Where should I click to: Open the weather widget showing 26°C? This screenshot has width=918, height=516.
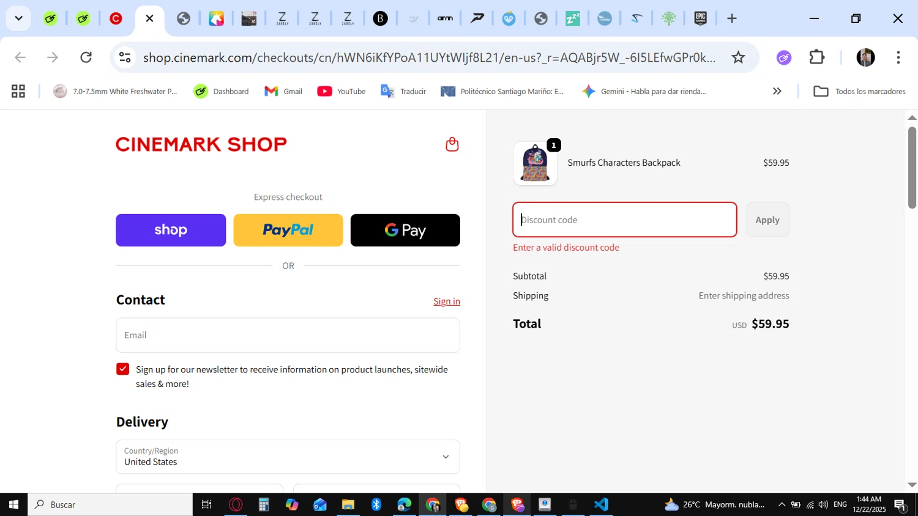[x=714, y=504]
